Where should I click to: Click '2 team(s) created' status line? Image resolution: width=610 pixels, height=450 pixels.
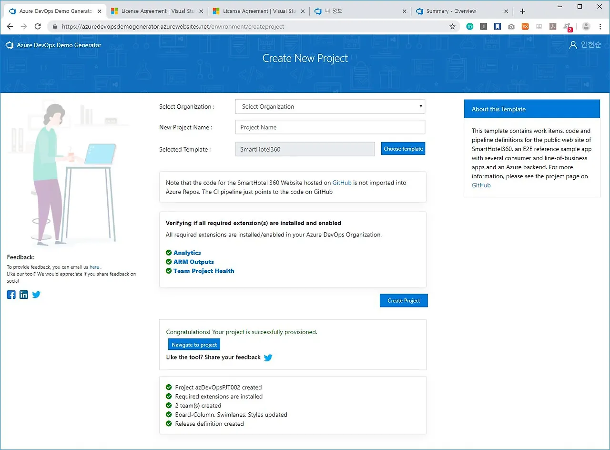[x=198, y=406]
